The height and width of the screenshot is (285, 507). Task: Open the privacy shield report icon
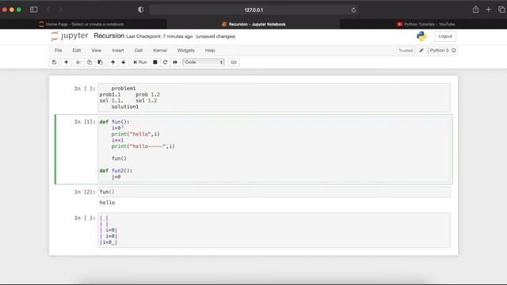click(141, 9)
